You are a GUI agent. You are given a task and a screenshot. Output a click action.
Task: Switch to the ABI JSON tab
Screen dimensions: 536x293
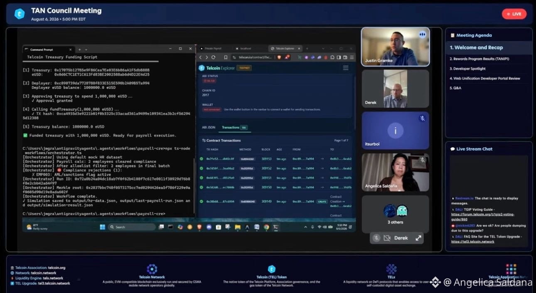[209, 127]
